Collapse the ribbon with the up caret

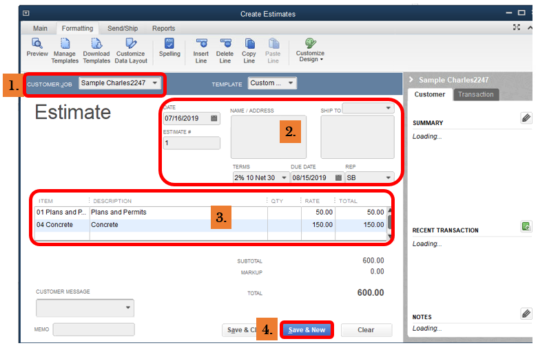point(530,28)
